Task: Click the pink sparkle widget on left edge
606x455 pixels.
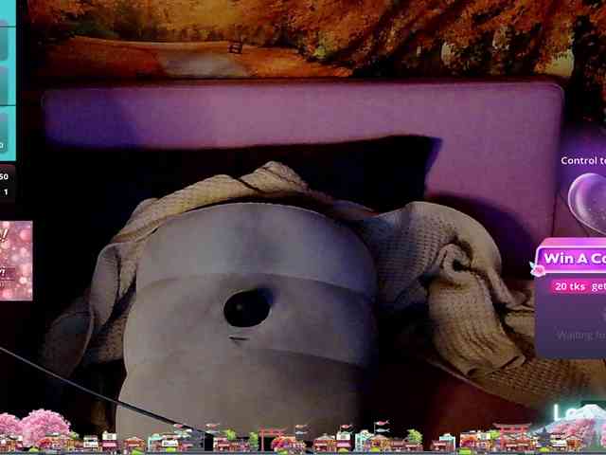Action: [16, 261]
